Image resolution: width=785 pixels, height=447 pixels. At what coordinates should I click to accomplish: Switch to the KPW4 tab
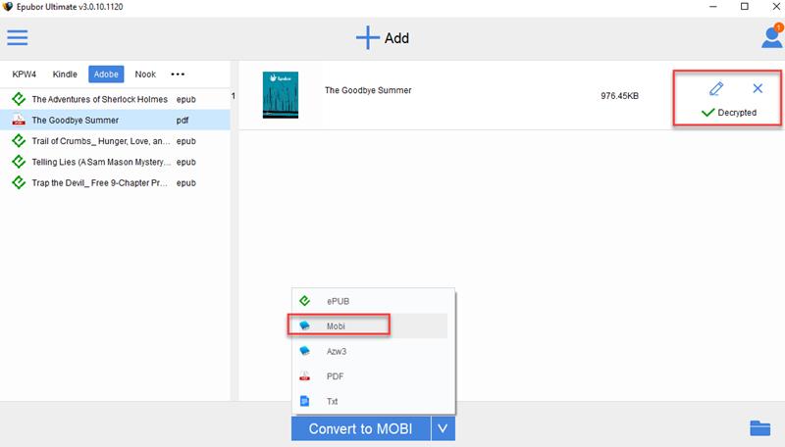pyautogui.click(x=24, y=74)
